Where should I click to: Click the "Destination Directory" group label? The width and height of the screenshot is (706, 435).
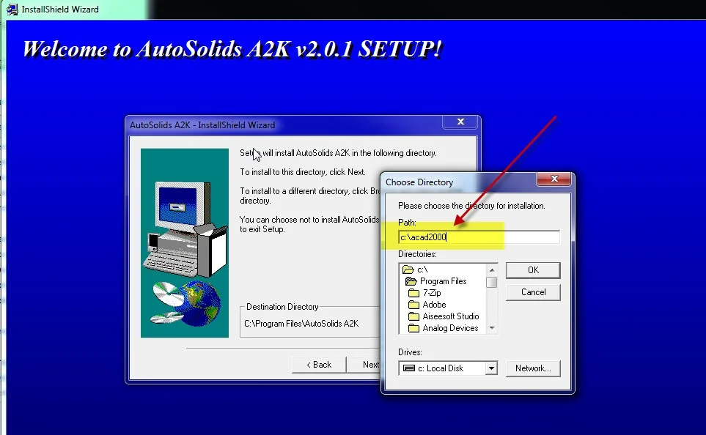coord(282,307)
